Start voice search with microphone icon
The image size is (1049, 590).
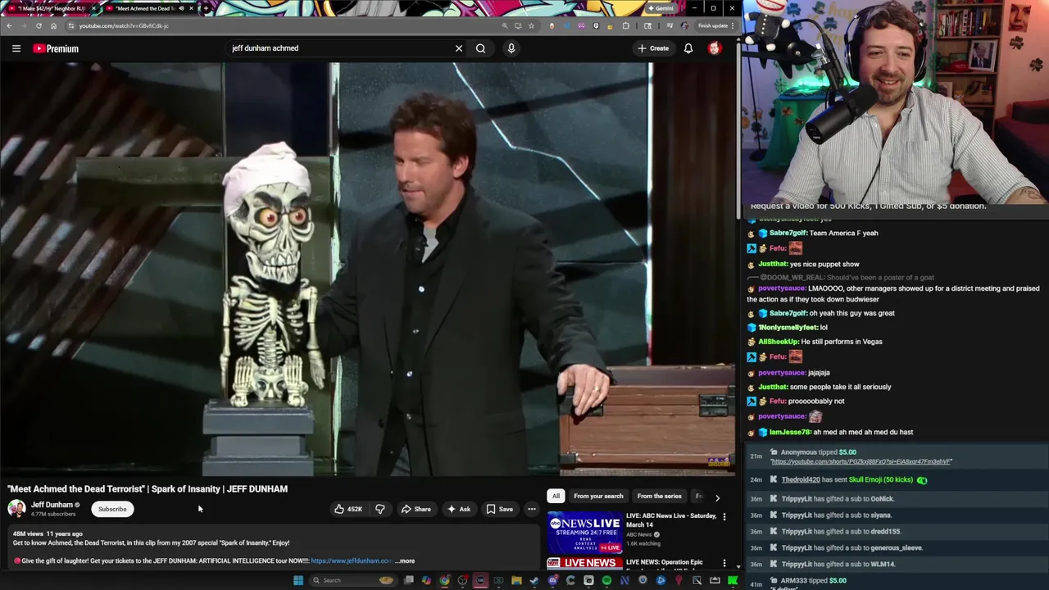tap(511, 48)
